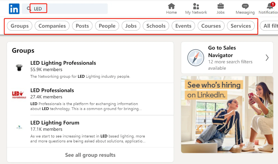The width and height of the screenshot is (278, 164).
Task: Click the search magnifier icon
Action: tap(28, 8)
